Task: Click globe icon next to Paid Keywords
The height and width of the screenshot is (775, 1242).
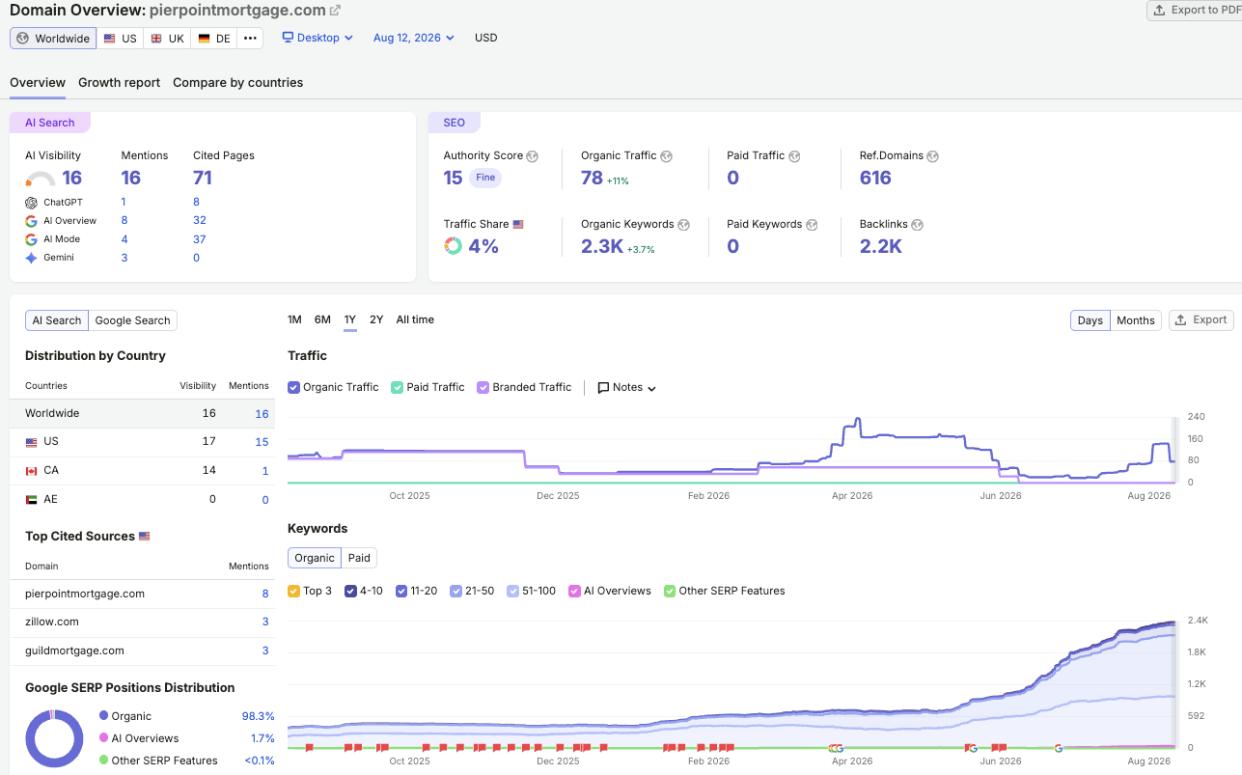Action: click(812, 225)
